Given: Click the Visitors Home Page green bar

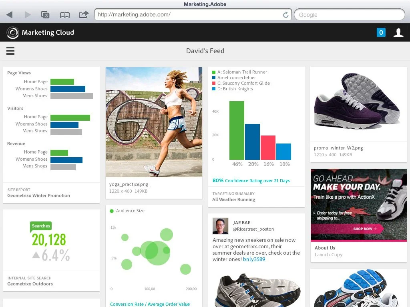Looking at the screenshot, I should [70, 118].
